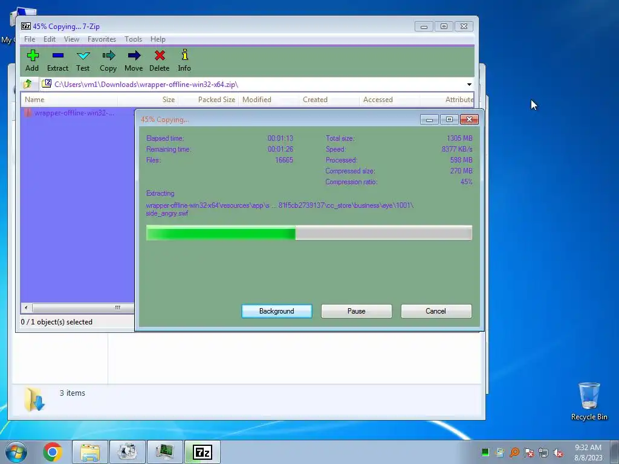Click the Total size value 1305 MB
The height and width of the screenshot is (464, 619).
click(459, 138)
